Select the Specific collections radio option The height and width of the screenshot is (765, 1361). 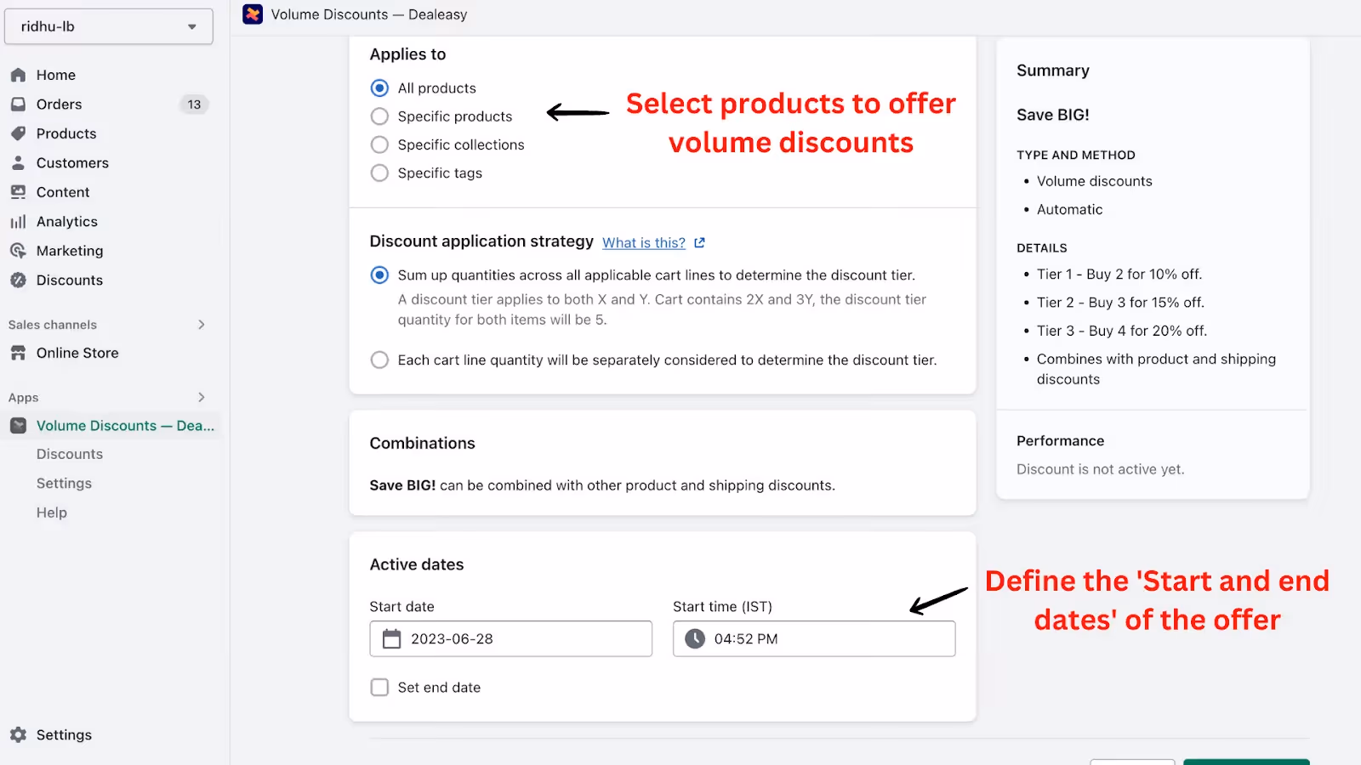(x=379, y=144)
